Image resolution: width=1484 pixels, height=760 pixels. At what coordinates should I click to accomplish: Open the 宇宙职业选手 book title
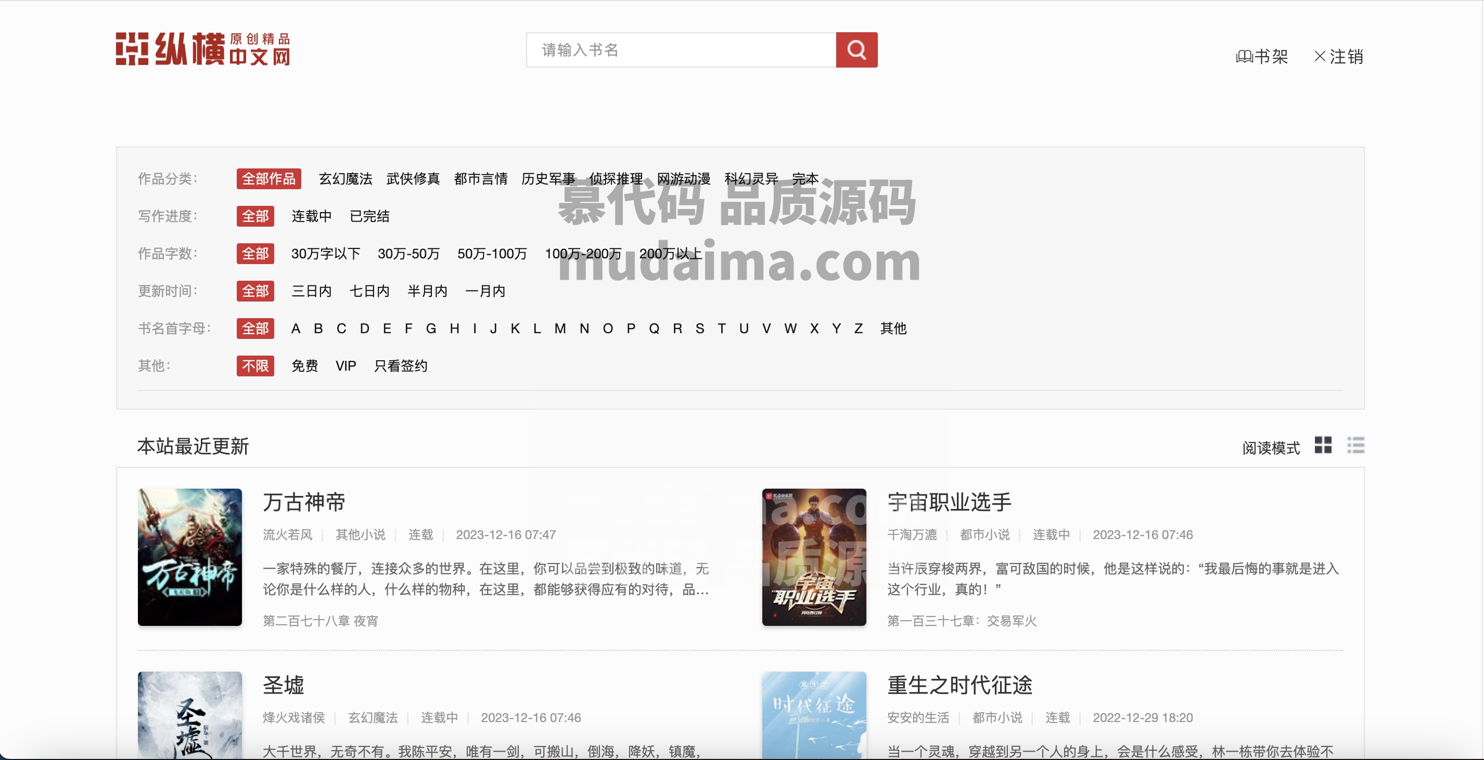coord(950,502)
